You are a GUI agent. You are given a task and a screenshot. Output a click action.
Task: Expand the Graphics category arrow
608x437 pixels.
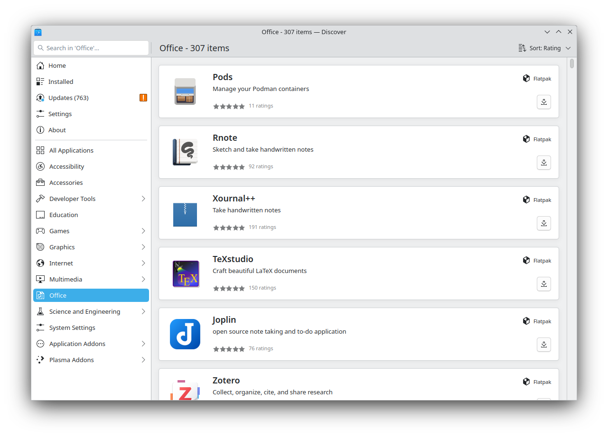coord(143,247)
